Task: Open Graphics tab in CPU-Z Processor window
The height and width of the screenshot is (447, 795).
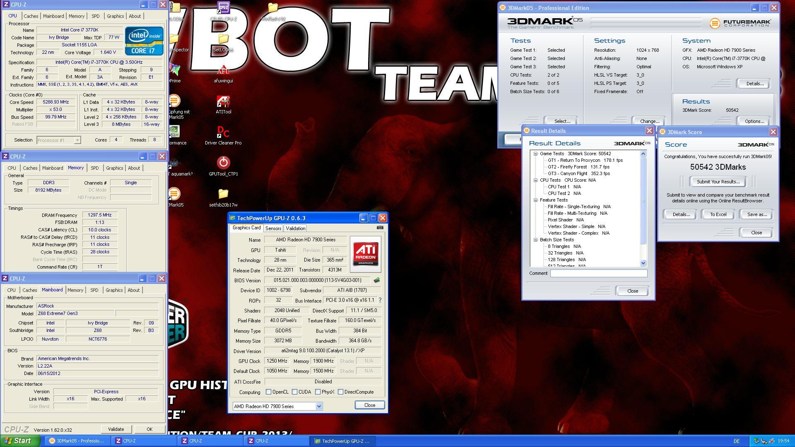Action: (x=115, y=16)
